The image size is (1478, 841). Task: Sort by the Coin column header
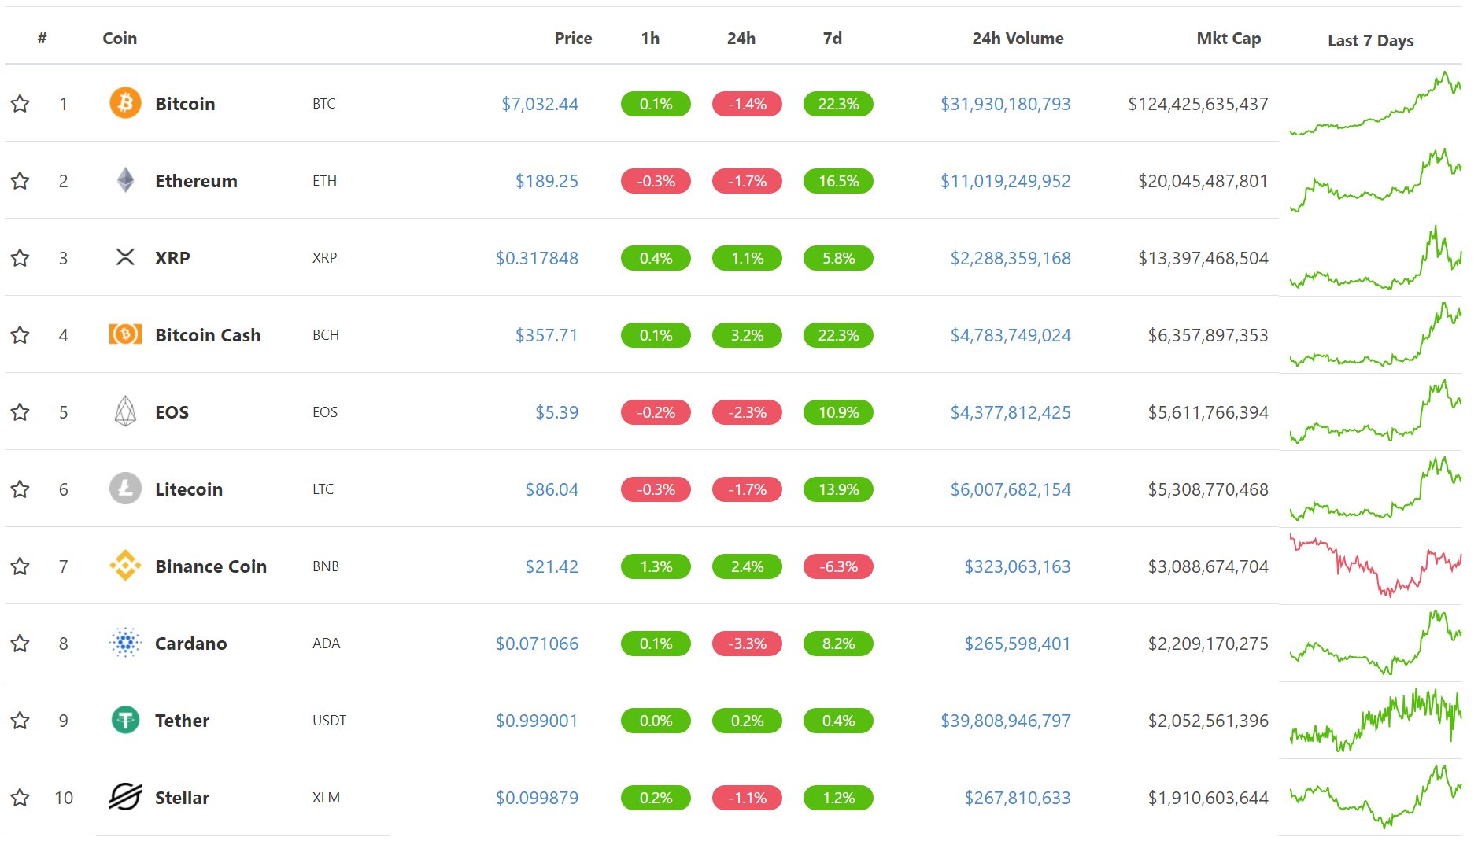click(x=120, y=38)
